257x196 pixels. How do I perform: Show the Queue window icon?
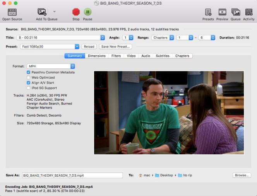pos(236,12)
